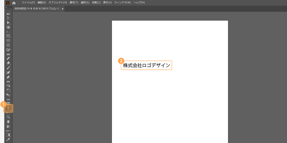Pick the Direct Selection tool (hollow arrow)

tap(8, 18)
